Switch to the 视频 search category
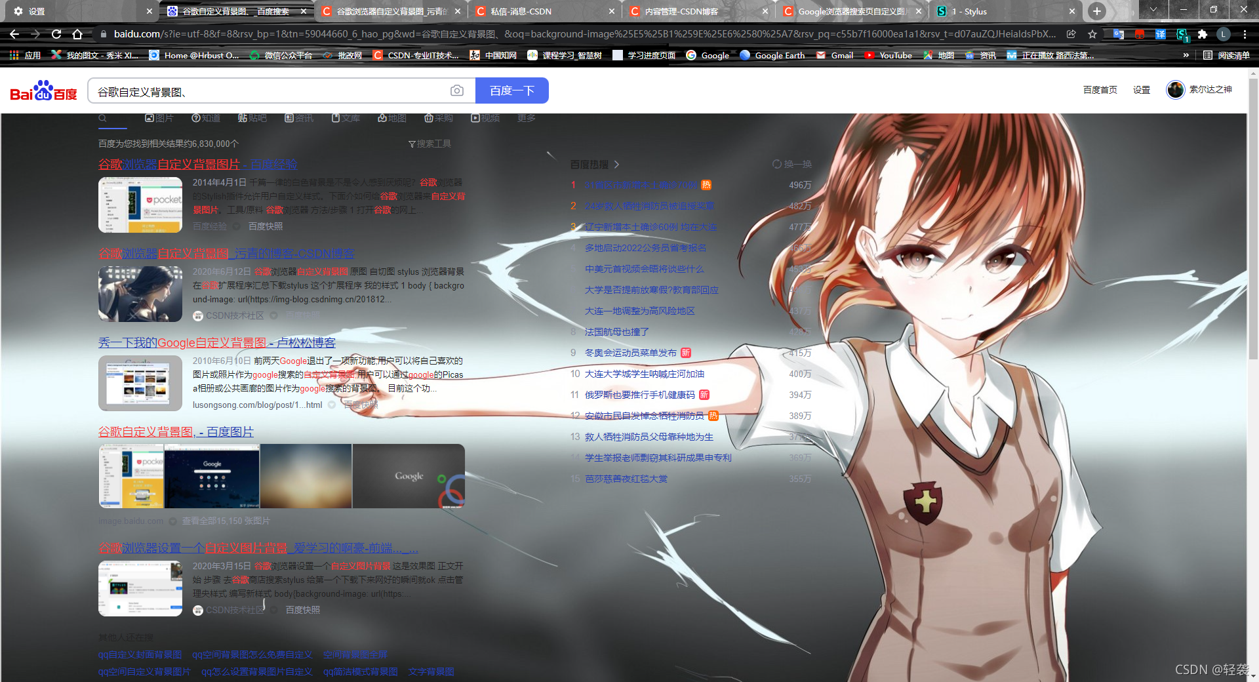The image size is (1259, 682). (x=485, y=118)
